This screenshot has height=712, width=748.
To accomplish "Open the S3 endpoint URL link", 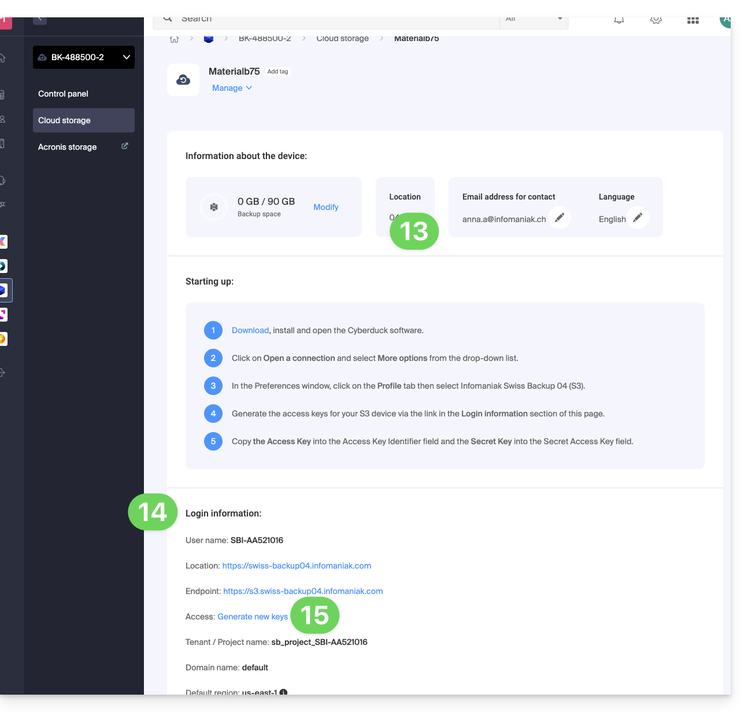I will click(303, 591).
